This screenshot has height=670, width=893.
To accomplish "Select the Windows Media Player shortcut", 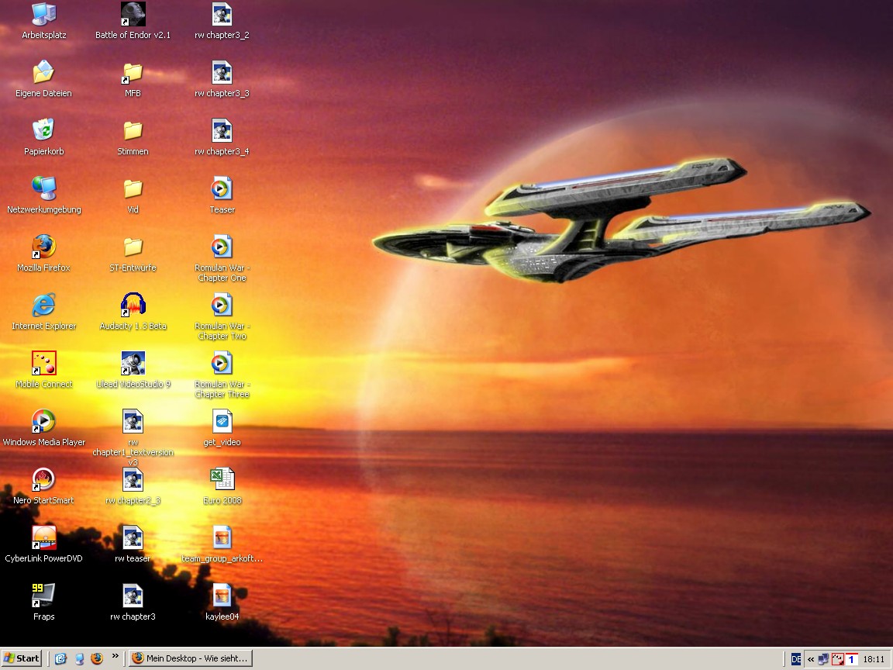I will (44, 422).
